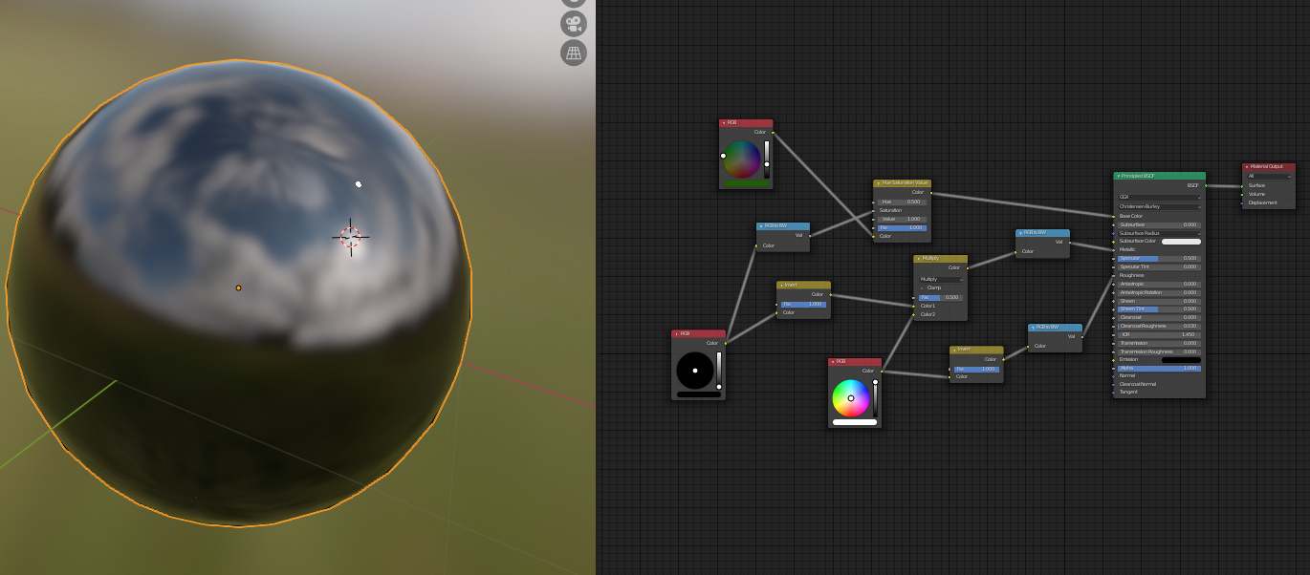Open the Christensen-Burley subsurface method dropdown
The width and height of the screenshot is (1310, 575).
[x=1159, y=205]
